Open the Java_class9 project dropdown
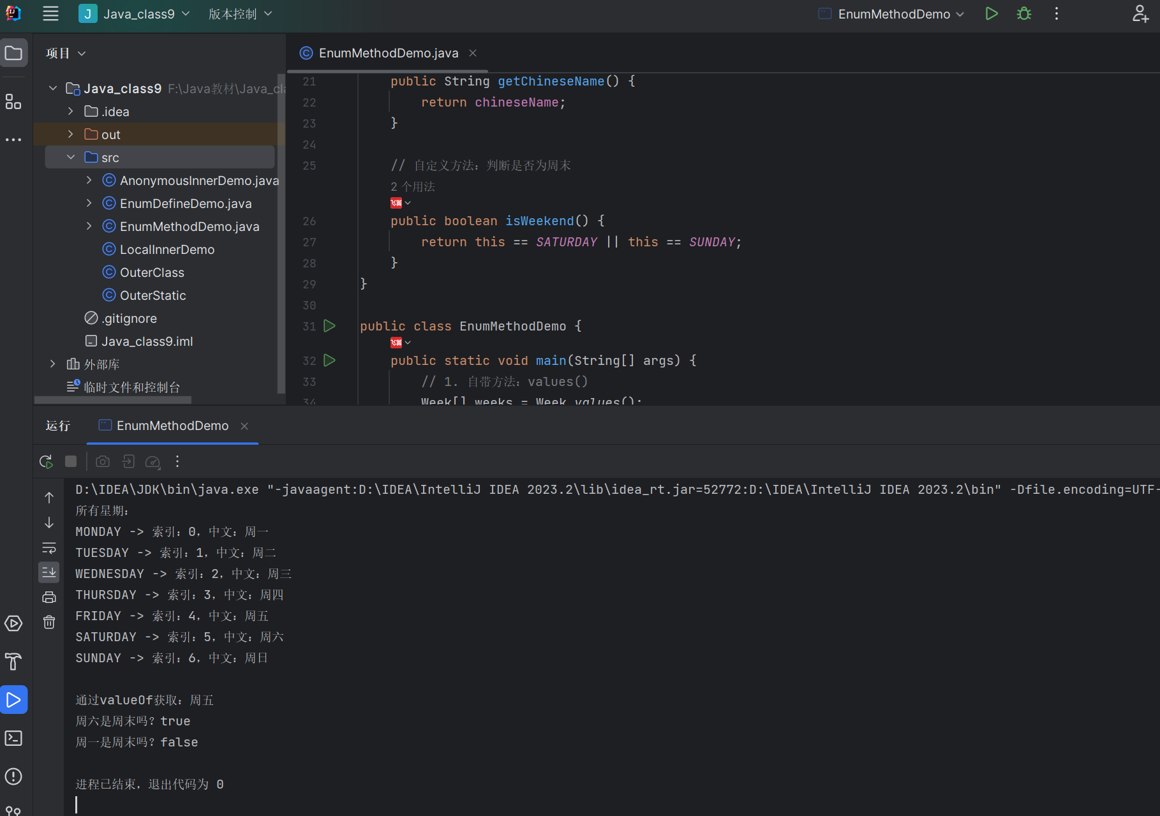The width and height of the screenshot is (1160, 816). point(135,14)
